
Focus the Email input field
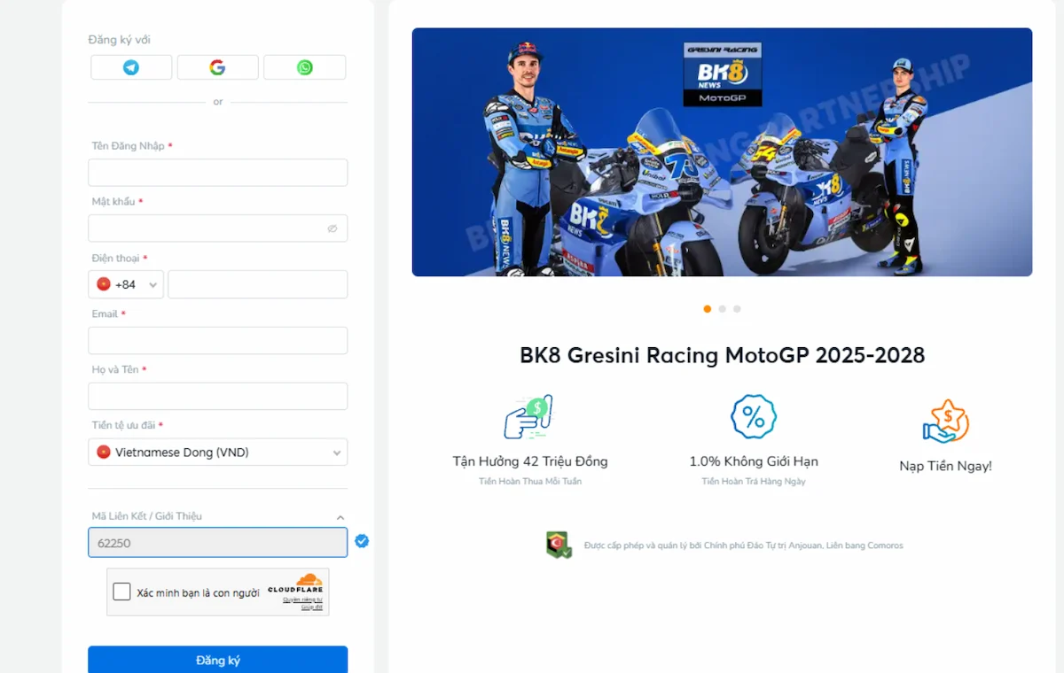[x=217, y=340]
